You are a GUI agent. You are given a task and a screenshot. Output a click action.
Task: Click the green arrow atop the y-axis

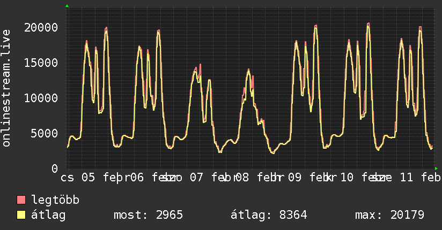coord(67,6)
